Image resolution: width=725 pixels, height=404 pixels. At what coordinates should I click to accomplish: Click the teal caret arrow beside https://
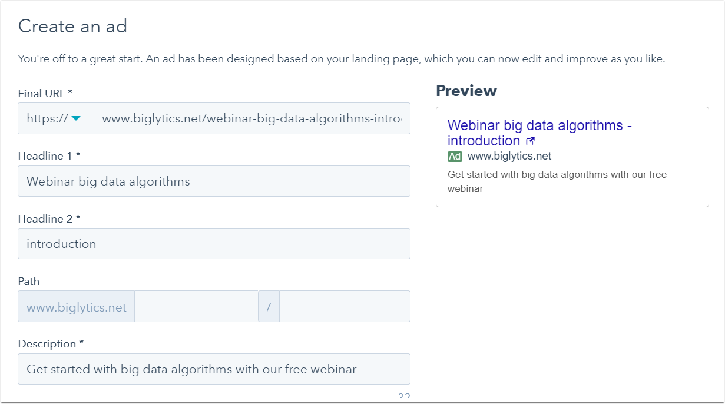click(x=76, y=118)
